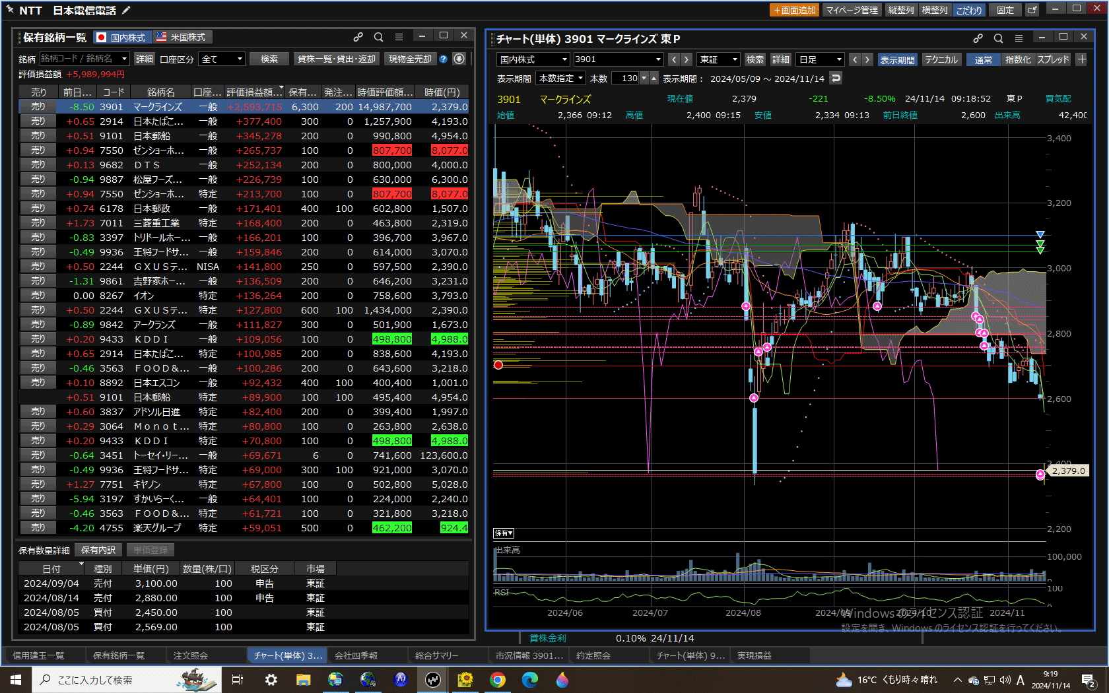Click the plus icon at chart toolbar end

click(1081, 59)
